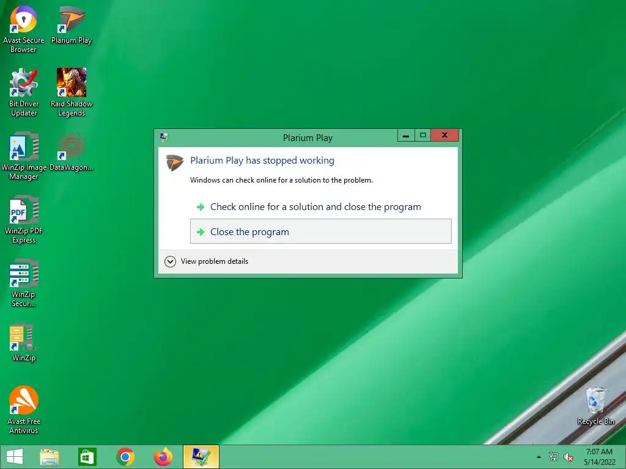Open the WinZip desktop shortcut
The image size is (626, 469).
pos(24,342)
